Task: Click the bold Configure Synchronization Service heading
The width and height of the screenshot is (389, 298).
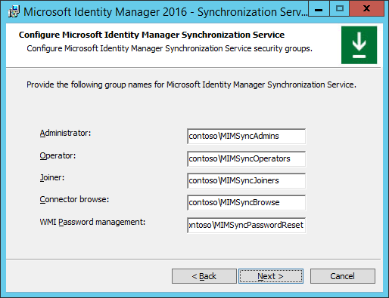Action: (151, 35)
